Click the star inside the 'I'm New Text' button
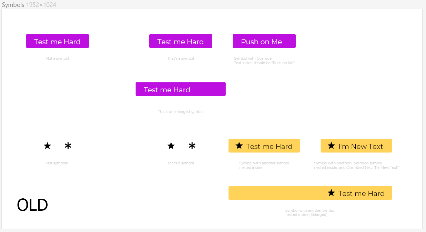This screenshot has width=426, height=232. (331, 146)
